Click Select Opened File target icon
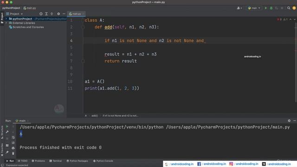Screen dimensions: 297x167 (41, 14)
